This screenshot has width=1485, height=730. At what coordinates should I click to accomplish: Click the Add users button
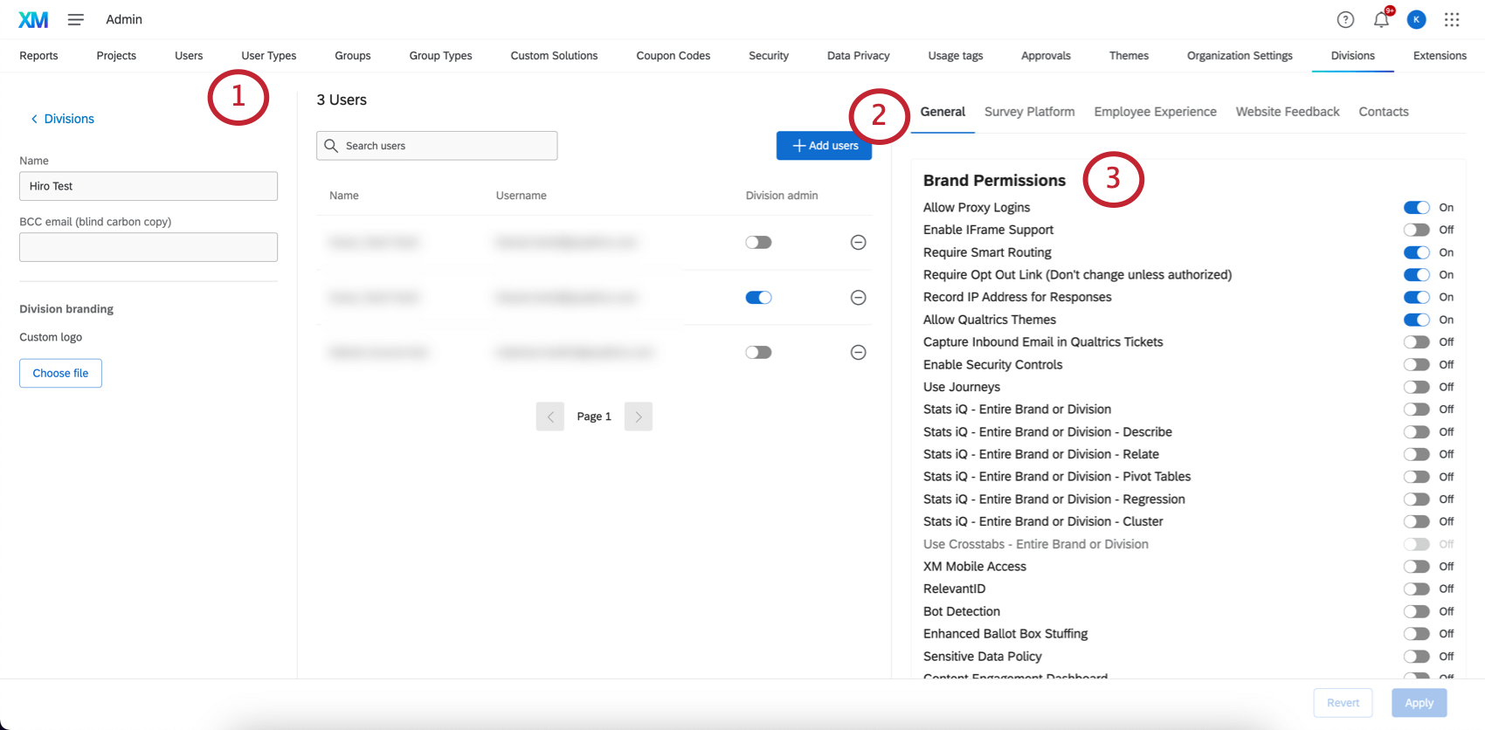824,146
